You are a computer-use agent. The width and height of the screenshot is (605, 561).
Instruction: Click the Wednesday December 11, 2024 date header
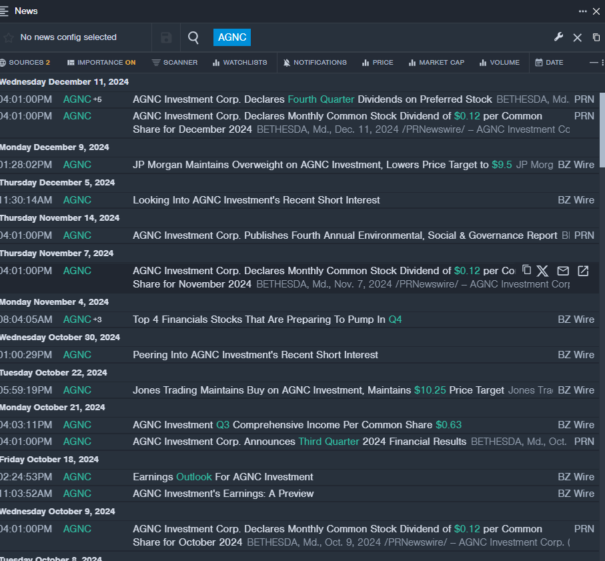click(x=65, y=82)
